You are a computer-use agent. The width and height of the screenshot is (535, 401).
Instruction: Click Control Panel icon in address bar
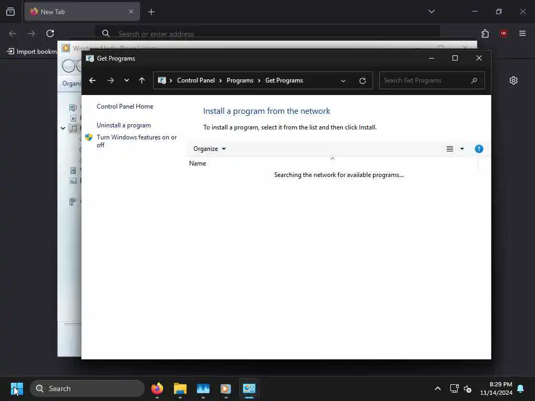coord(162,80)
